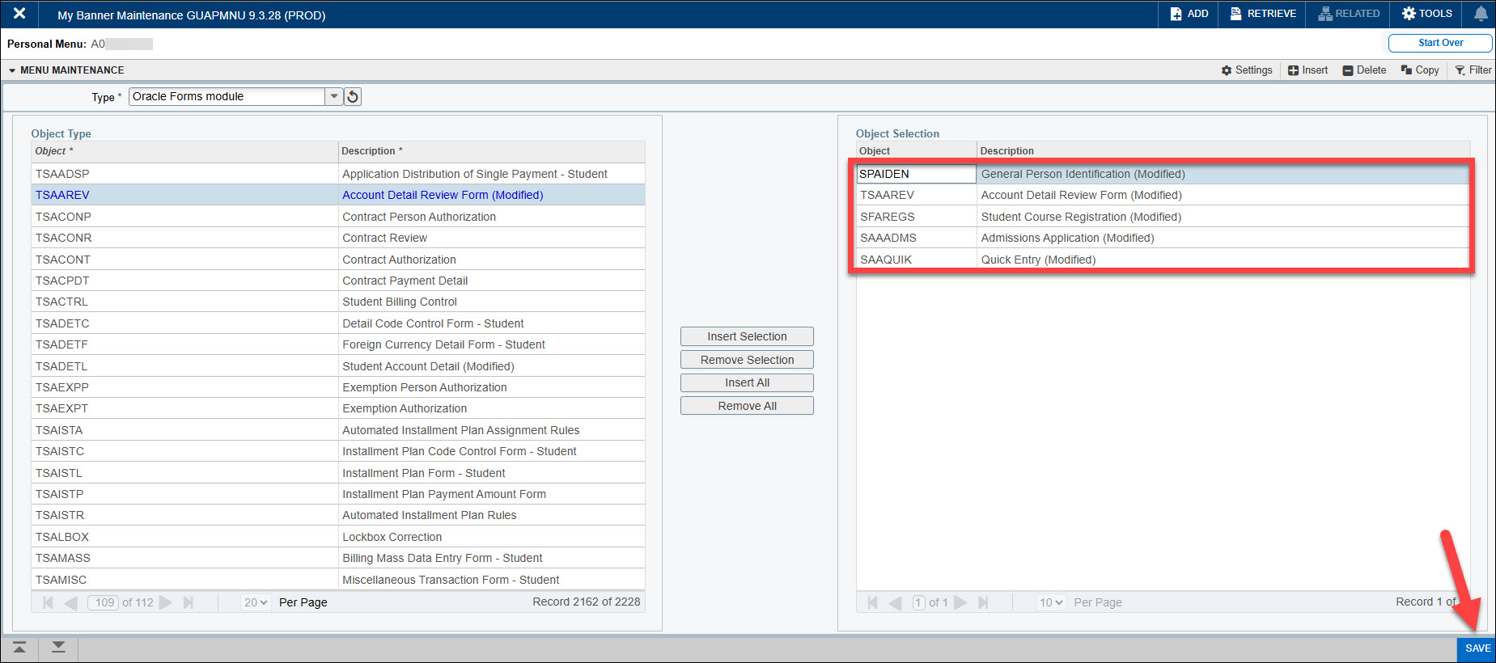Go to first page in Object Selection list

(x=872, y=602)
